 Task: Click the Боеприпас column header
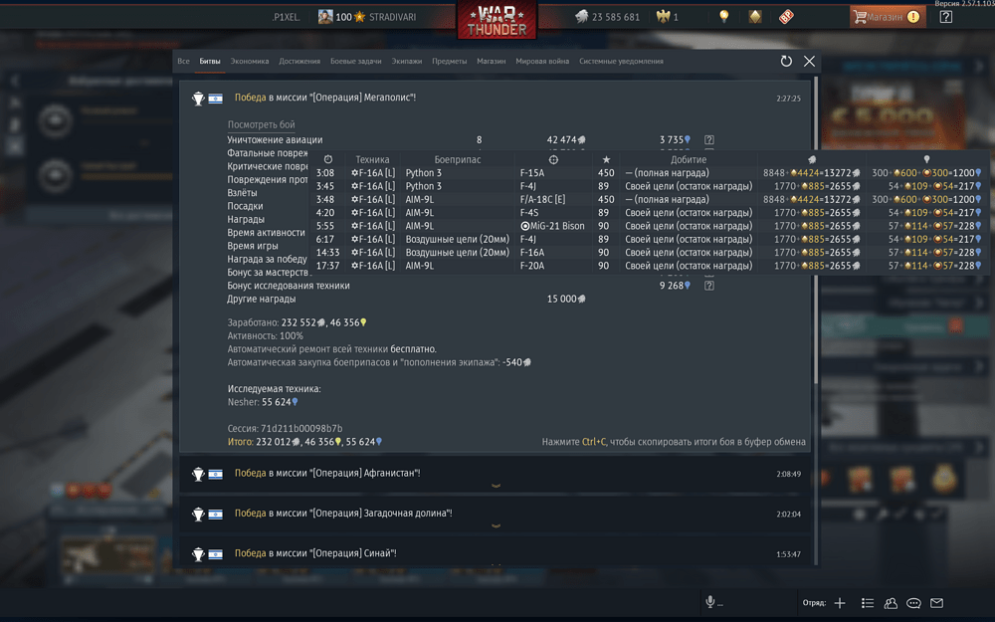457,159
